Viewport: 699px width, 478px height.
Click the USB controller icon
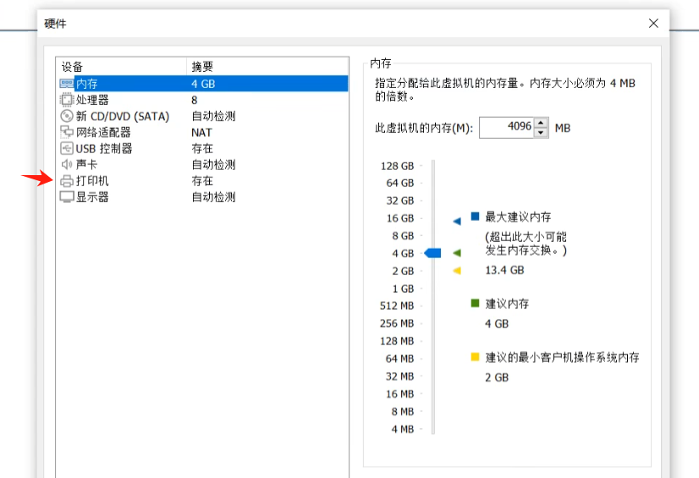coord(66,148)
